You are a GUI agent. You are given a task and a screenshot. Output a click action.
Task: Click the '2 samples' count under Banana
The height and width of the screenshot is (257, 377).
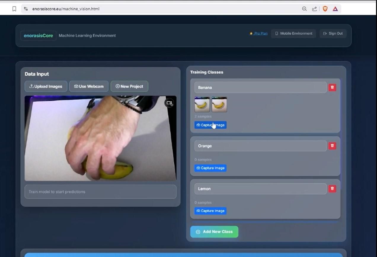coord(203,117)
